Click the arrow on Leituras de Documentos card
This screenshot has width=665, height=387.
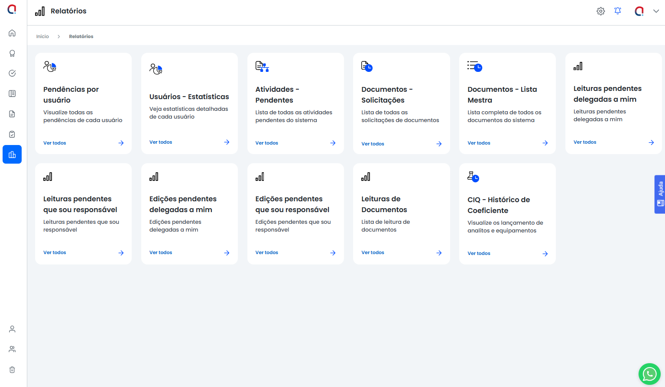coord(439,253)
